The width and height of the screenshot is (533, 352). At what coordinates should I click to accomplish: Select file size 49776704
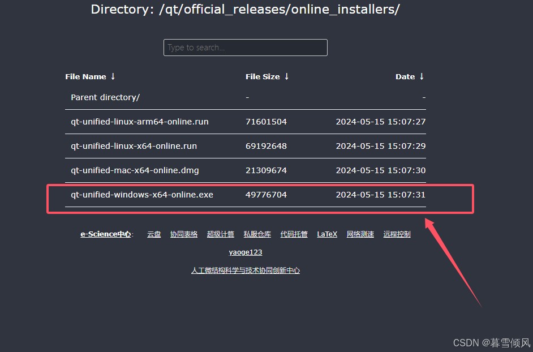pos(266,195)
